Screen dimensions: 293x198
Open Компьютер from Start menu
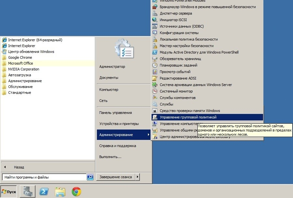coord(109,90)
